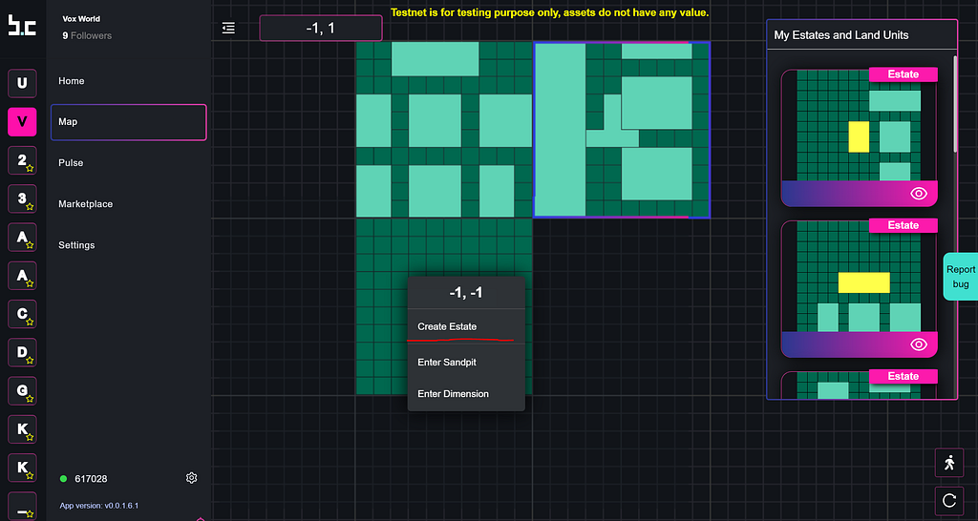Select the Map menu item
The height and width of the screenshot is (521, 978).
click(x=129, y=122)
